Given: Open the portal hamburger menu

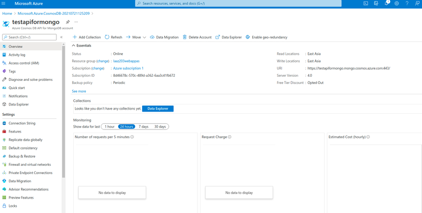Looking at the screenshot, I should 4,4.
